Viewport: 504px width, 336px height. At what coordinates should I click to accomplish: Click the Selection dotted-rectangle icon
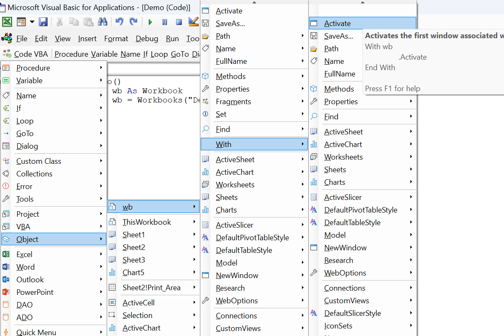coord(112,315)
